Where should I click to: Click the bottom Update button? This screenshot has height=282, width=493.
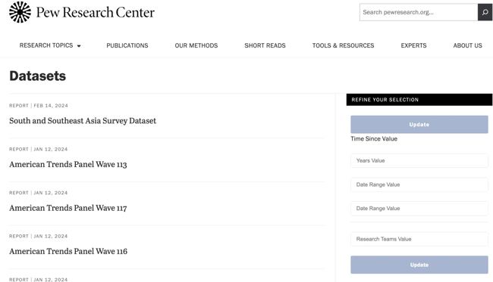[419, 265]
